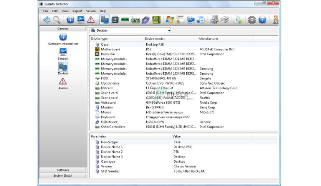The width and height of the screenshot is (321, 186).
Task: Select the Device Name 1 parameter row
Action: pyautogui.click(x=184, y=147)
